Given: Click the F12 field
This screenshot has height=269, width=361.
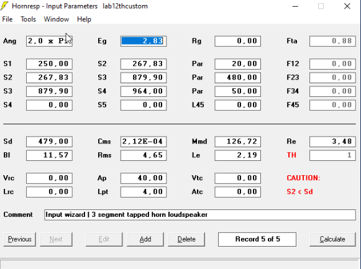Looking at the screenshot, I should (x=332, y=64).
